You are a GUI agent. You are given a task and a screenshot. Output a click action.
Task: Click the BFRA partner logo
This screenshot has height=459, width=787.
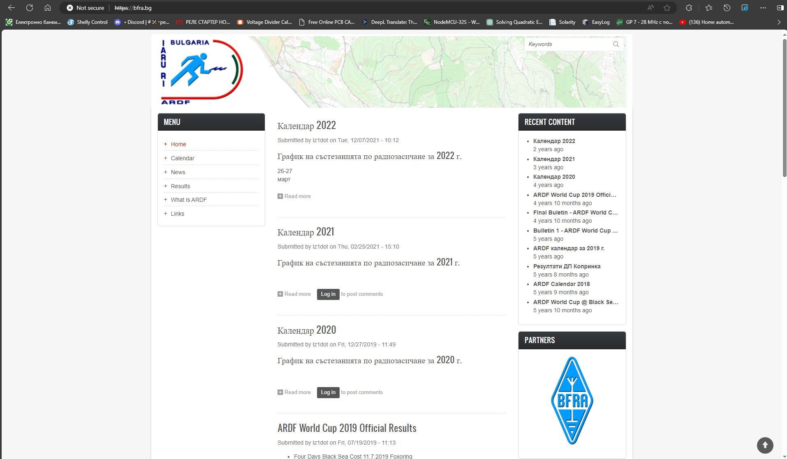[572, 401]
